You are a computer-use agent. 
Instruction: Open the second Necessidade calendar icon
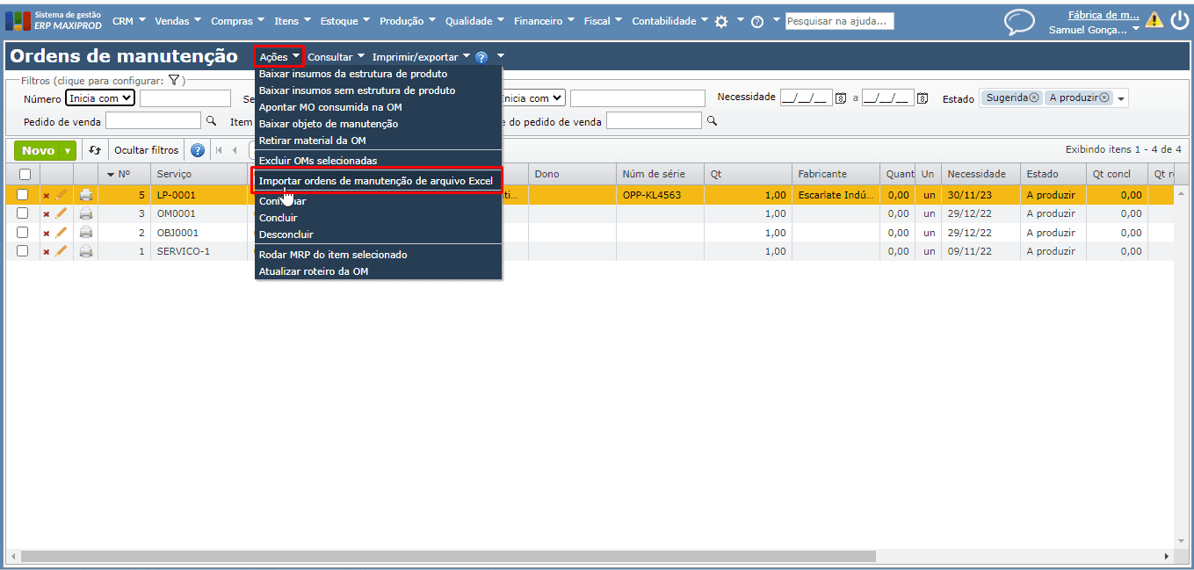pyautogui.click(x=923, y=98)
